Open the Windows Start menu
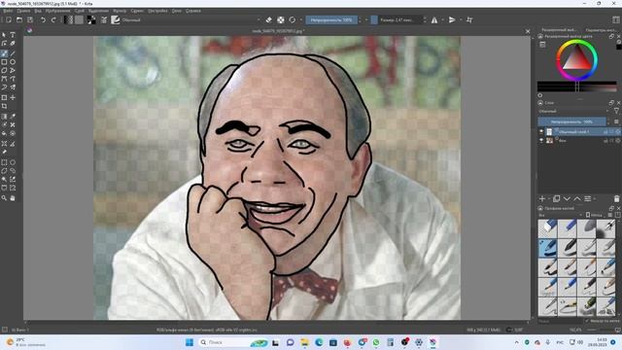 [x=190, y=342]
